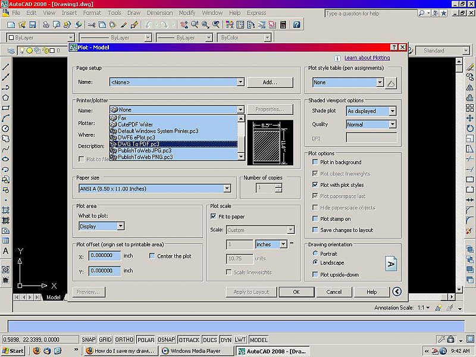Toggle the Plot in background checkbox
The width and height of the screenshot is (476, 357).
click(315, 162)
